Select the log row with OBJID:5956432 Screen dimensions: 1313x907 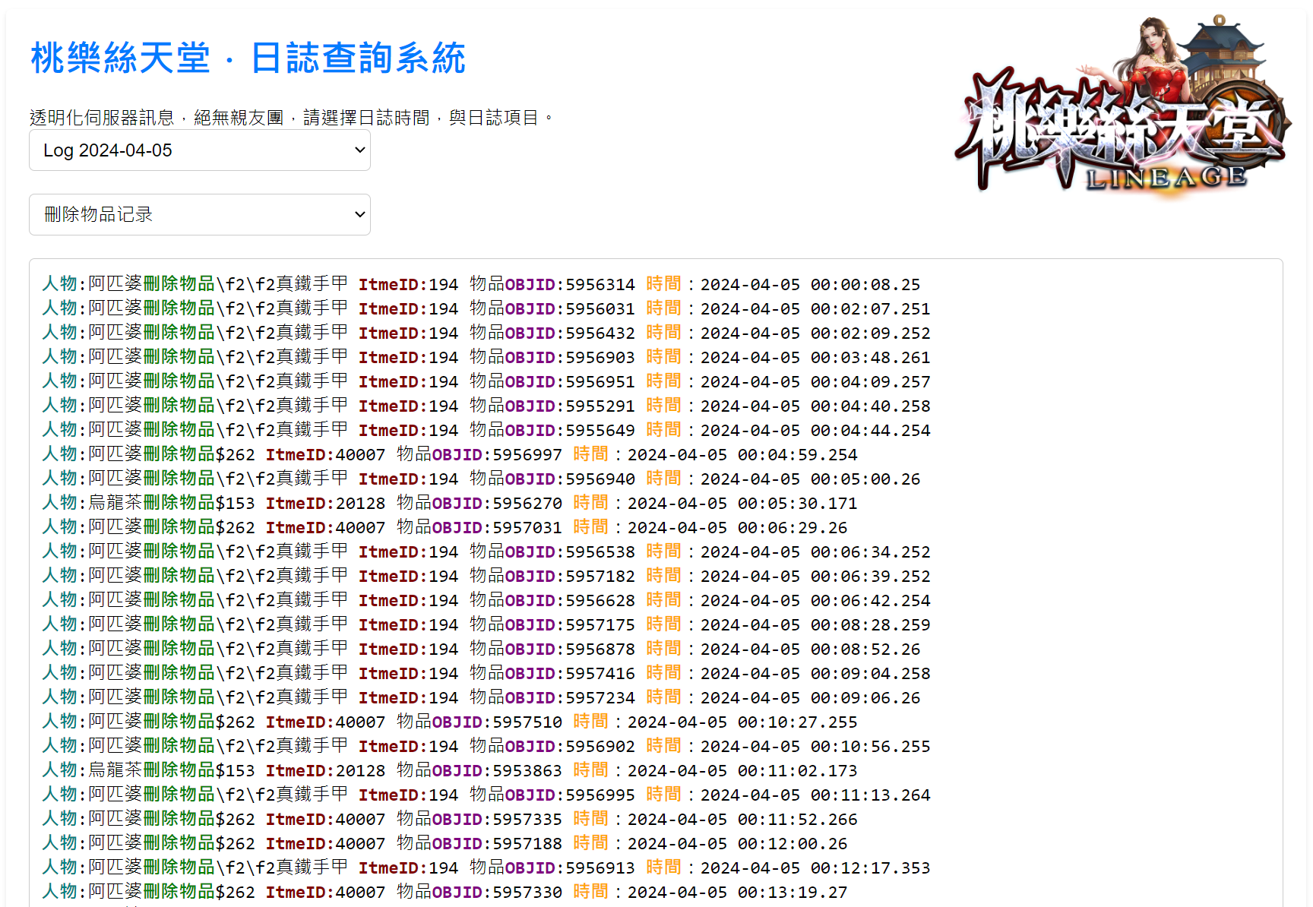pyautogui.click(x=486, y=333)
